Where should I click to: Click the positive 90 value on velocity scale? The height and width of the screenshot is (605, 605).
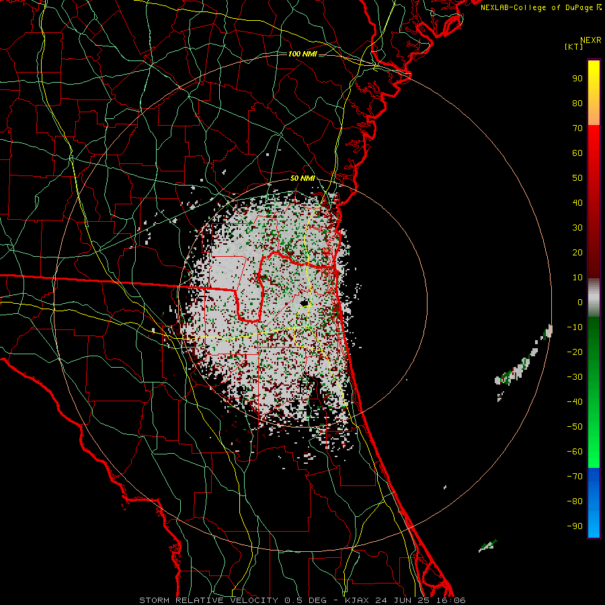pyautogui.click(x=577, y=79)
